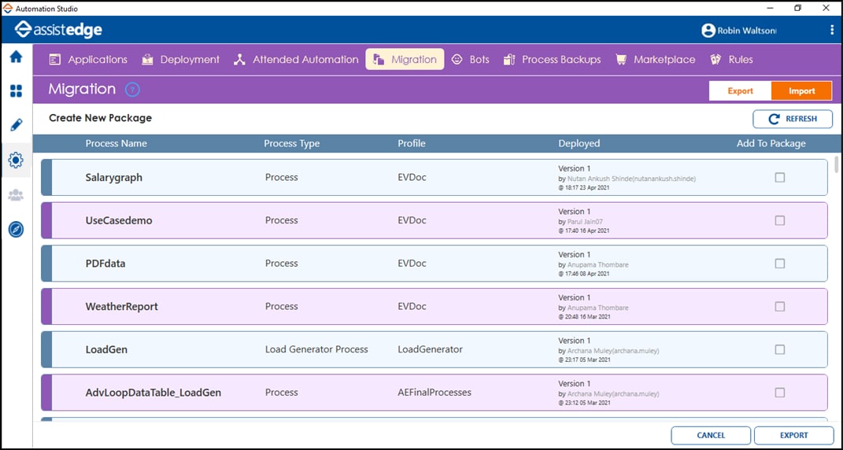The image size is (843, 450).
Task: Switch to the Deployment tab
Action: pyautogui.click(x=181, y=60)
